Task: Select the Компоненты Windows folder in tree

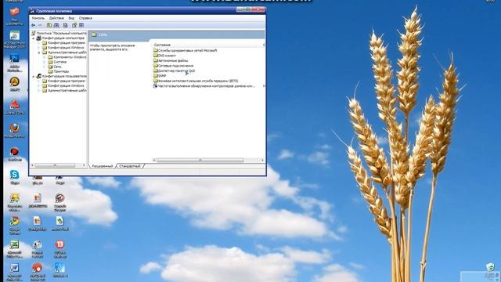Action: pyautogui.click(x=67, y=57)
